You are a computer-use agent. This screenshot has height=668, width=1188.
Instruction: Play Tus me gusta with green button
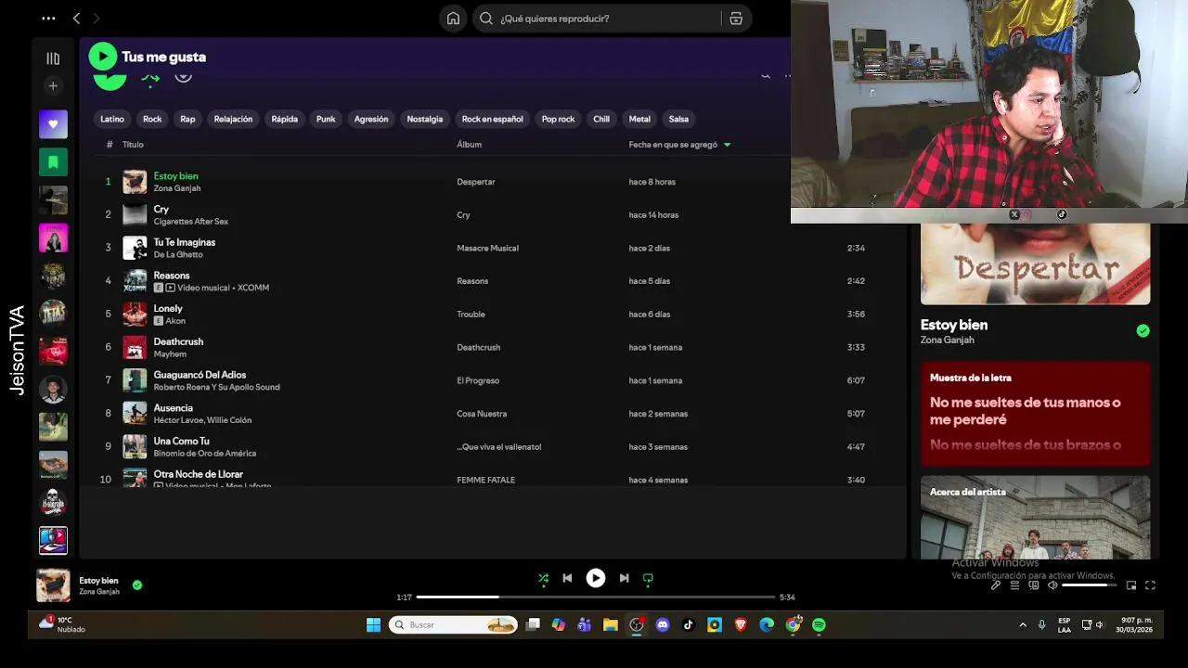coord(103,57)
